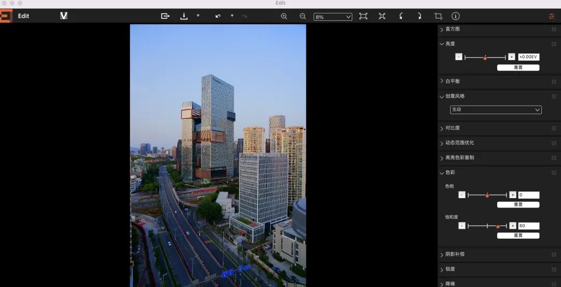The width and height of the screenshot is (561, 287).
Task: Show image information icon
Action: click(456, 16)
